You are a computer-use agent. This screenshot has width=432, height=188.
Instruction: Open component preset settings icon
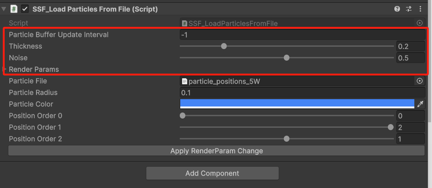pyautogui.click(x=409, y=9)
